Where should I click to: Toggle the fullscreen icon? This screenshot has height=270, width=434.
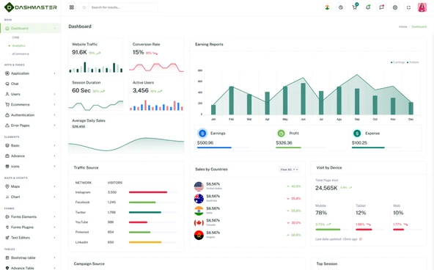tap(408, 7)
